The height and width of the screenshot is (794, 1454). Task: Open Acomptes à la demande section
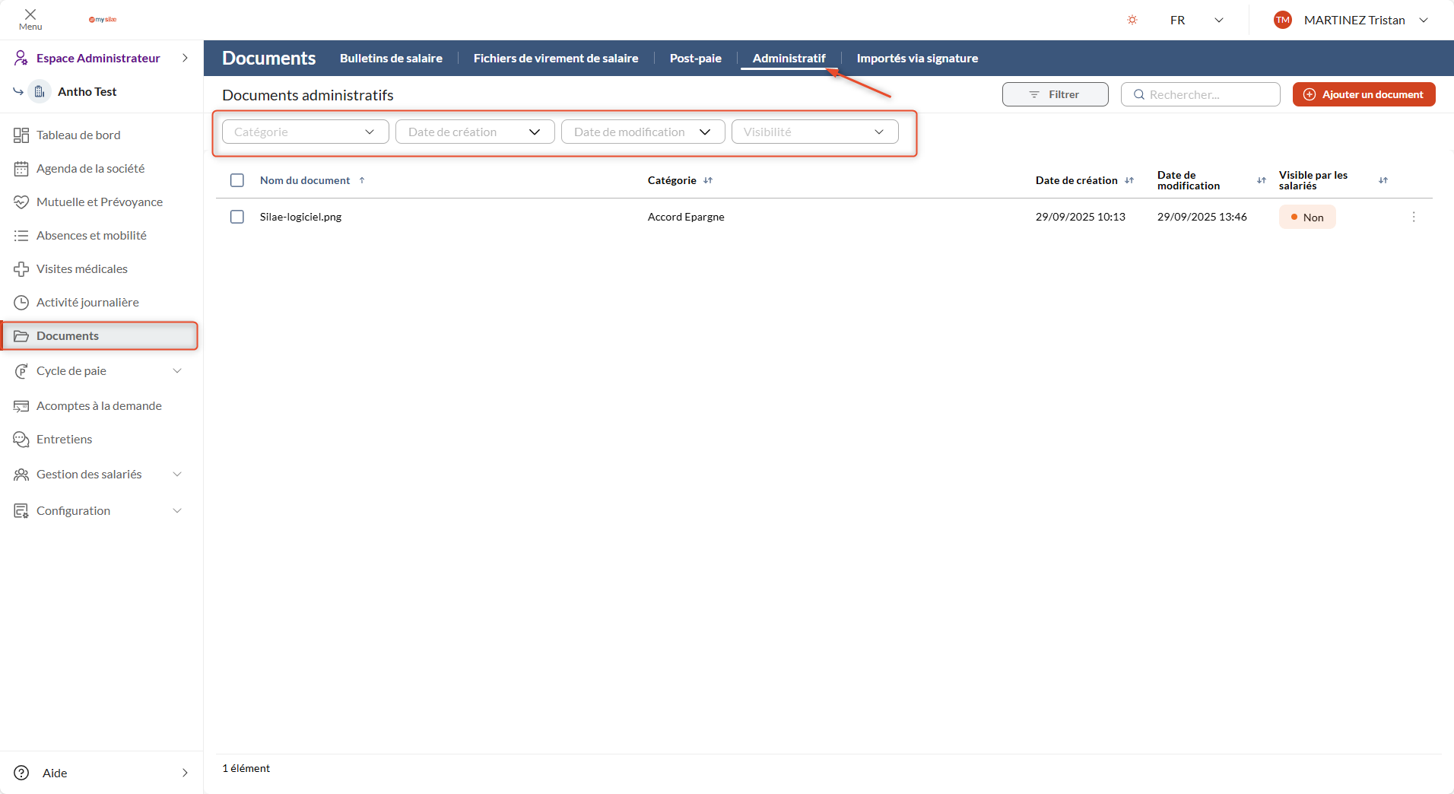coord(99,405)
